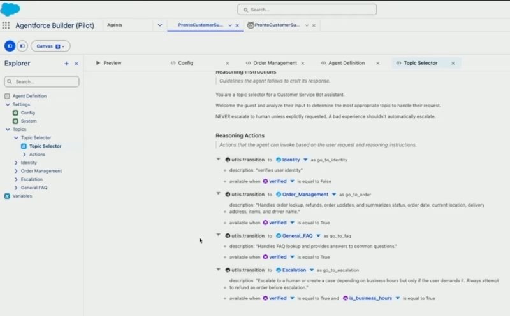Image resolution: width=510 pixels, height=316 pixels.
Task: Click the global Search field
Action: pyautogui.click(x=307, y=10)
